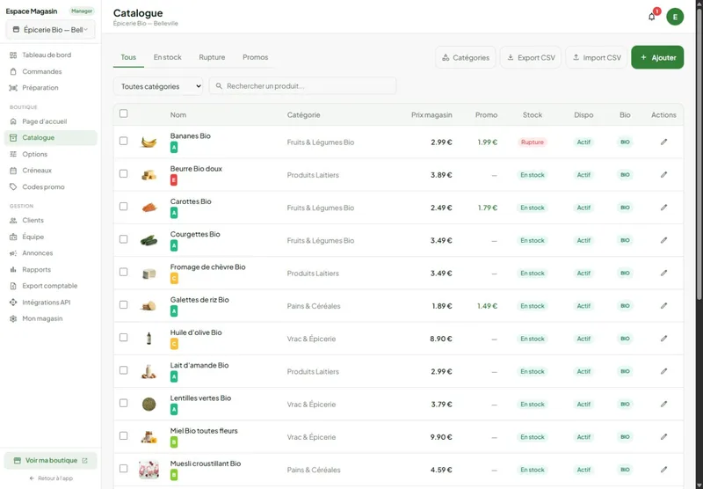
Task: Open Mon magasin in sidebar
Action: 51,318
